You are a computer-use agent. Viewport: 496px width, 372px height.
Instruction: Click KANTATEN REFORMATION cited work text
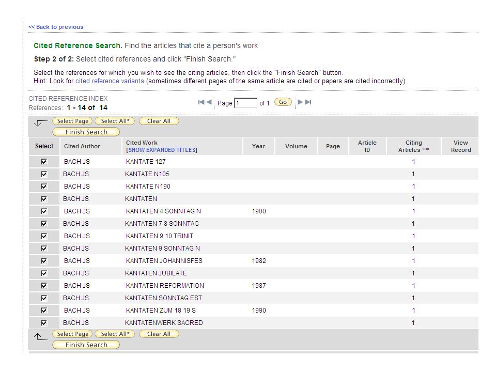[165, 286]
